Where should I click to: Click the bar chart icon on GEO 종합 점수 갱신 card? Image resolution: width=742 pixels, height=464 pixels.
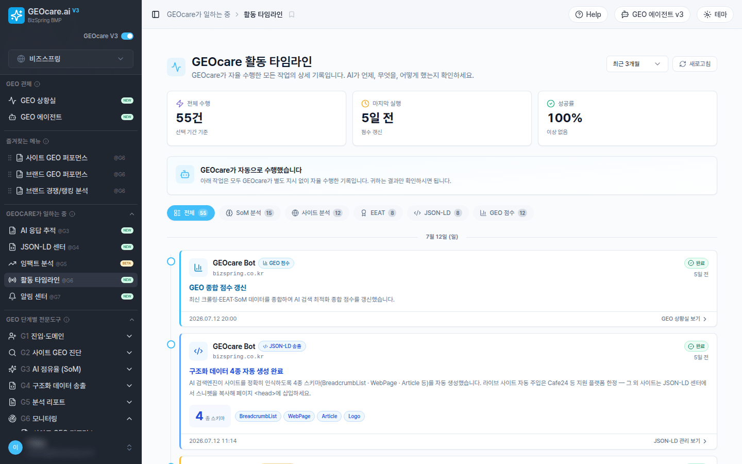coord(198,268)
